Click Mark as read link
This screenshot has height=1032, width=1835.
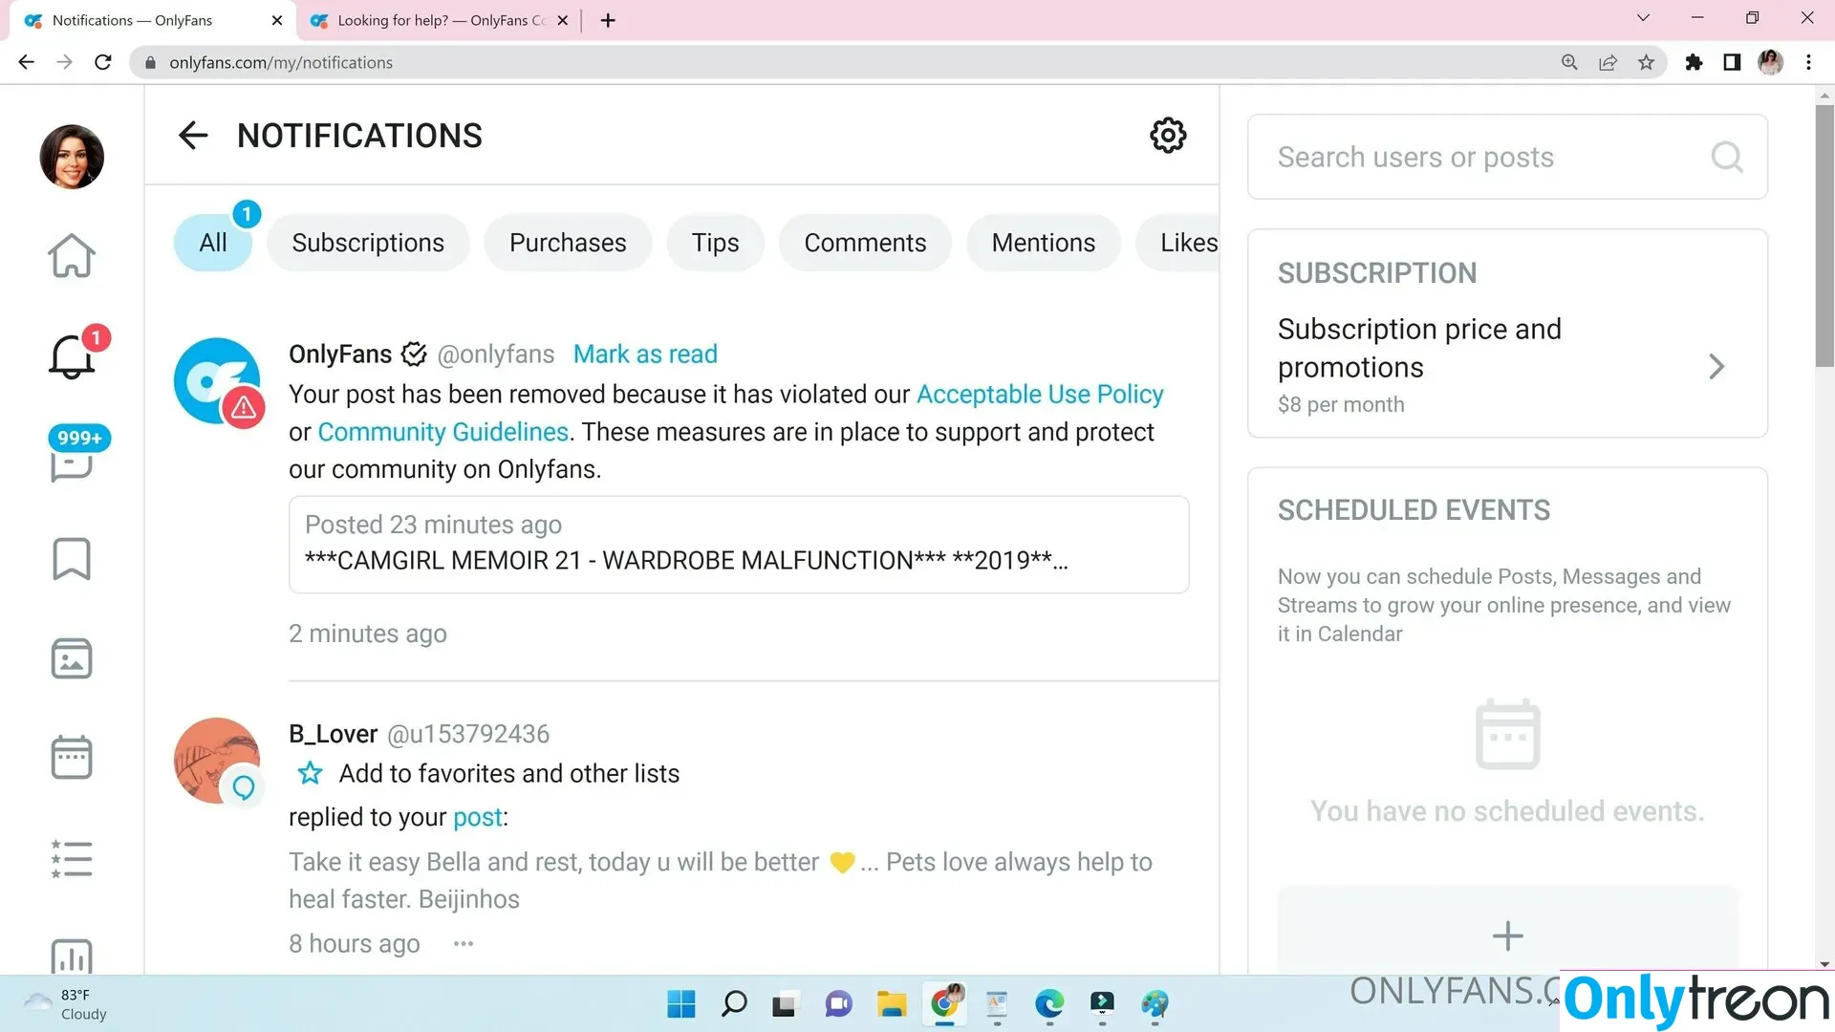(x=645, y=355)
